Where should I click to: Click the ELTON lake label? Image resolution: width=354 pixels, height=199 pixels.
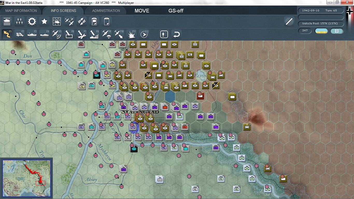click(x=200, y=76)
